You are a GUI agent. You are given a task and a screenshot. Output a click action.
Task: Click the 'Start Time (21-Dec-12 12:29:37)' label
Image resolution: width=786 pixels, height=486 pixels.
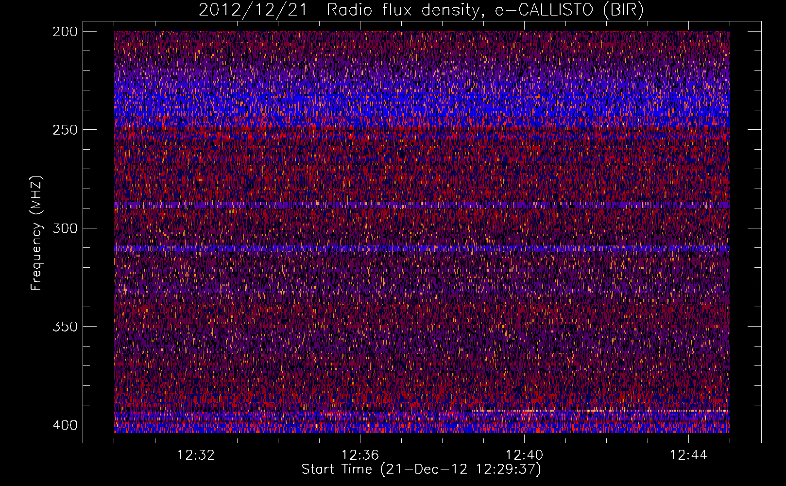pos(421,469)
